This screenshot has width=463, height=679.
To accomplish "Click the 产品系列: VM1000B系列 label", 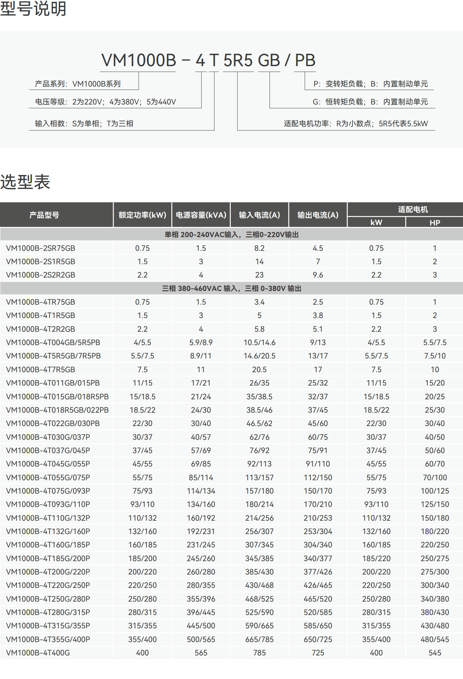I will [x=78, y=84].
